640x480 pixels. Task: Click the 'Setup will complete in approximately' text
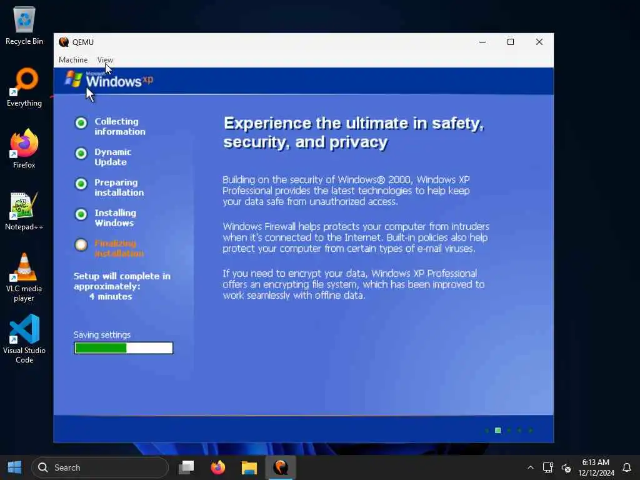tap(122, 281)
